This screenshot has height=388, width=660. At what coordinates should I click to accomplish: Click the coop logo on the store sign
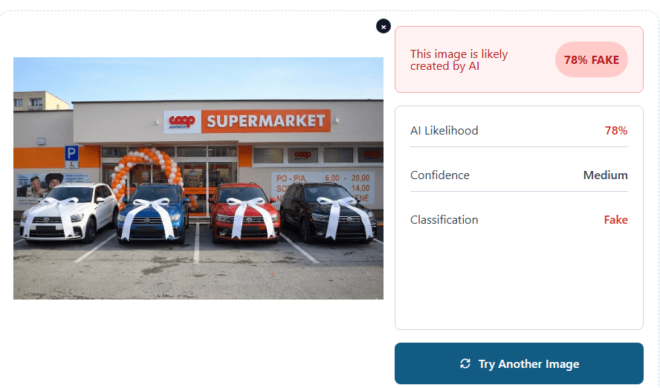point(182,121)
